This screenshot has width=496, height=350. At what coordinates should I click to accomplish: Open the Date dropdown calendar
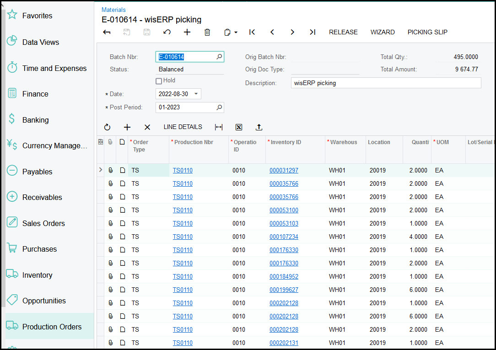[x=196, y=94]
